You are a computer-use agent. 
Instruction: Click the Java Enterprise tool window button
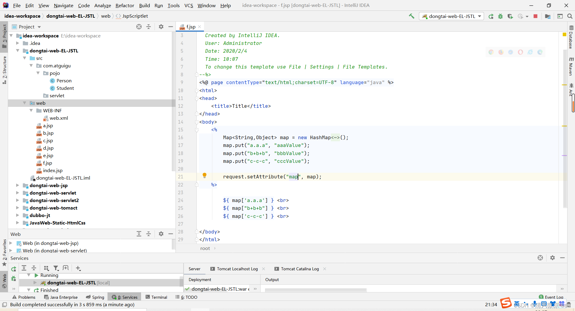coord(61,297)
